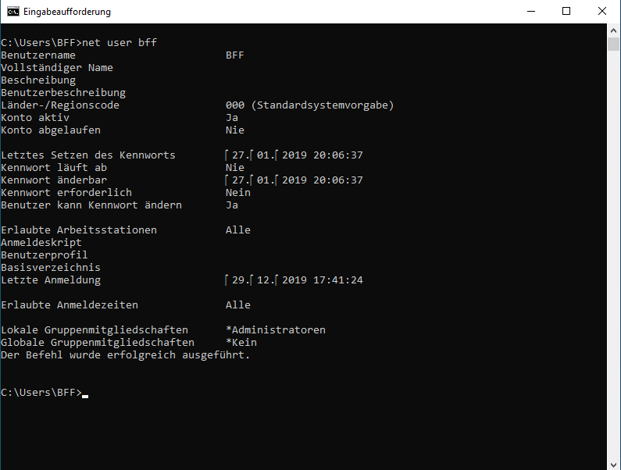Close the Eingabeaufforderung window
Viewport: 621px width, 470px height.
[x=602, y=11]
